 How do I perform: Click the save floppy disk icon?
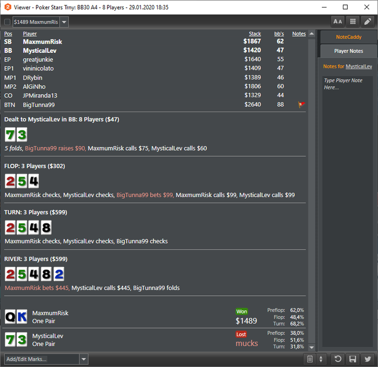[353, 359]
